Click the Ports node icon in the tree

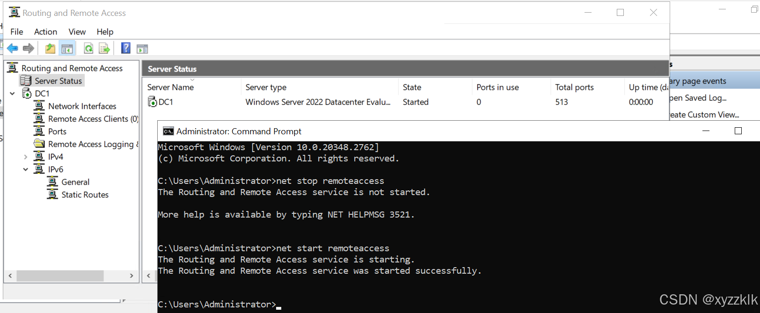(39, 131)
